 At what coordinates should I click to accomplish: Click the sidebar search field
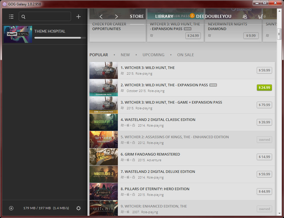tap(45, 16)
